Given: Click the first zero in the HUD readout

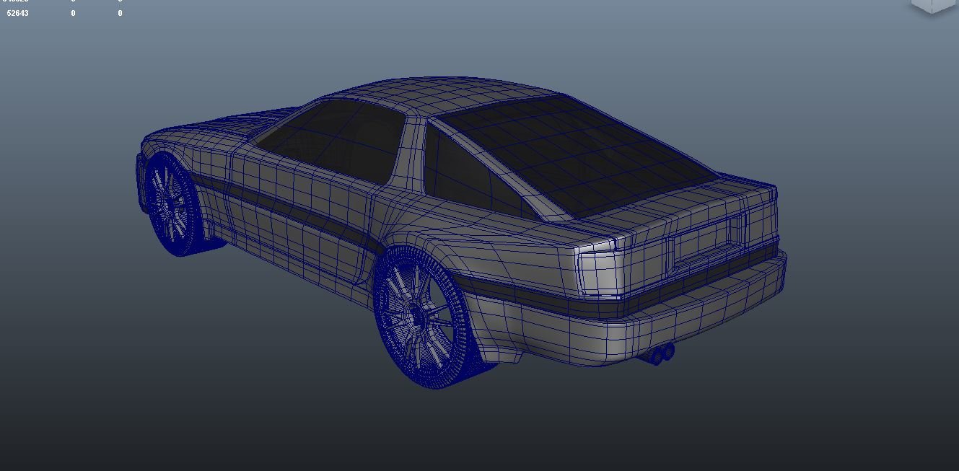Looking at the screenshot, I should [x=73, y=13].
